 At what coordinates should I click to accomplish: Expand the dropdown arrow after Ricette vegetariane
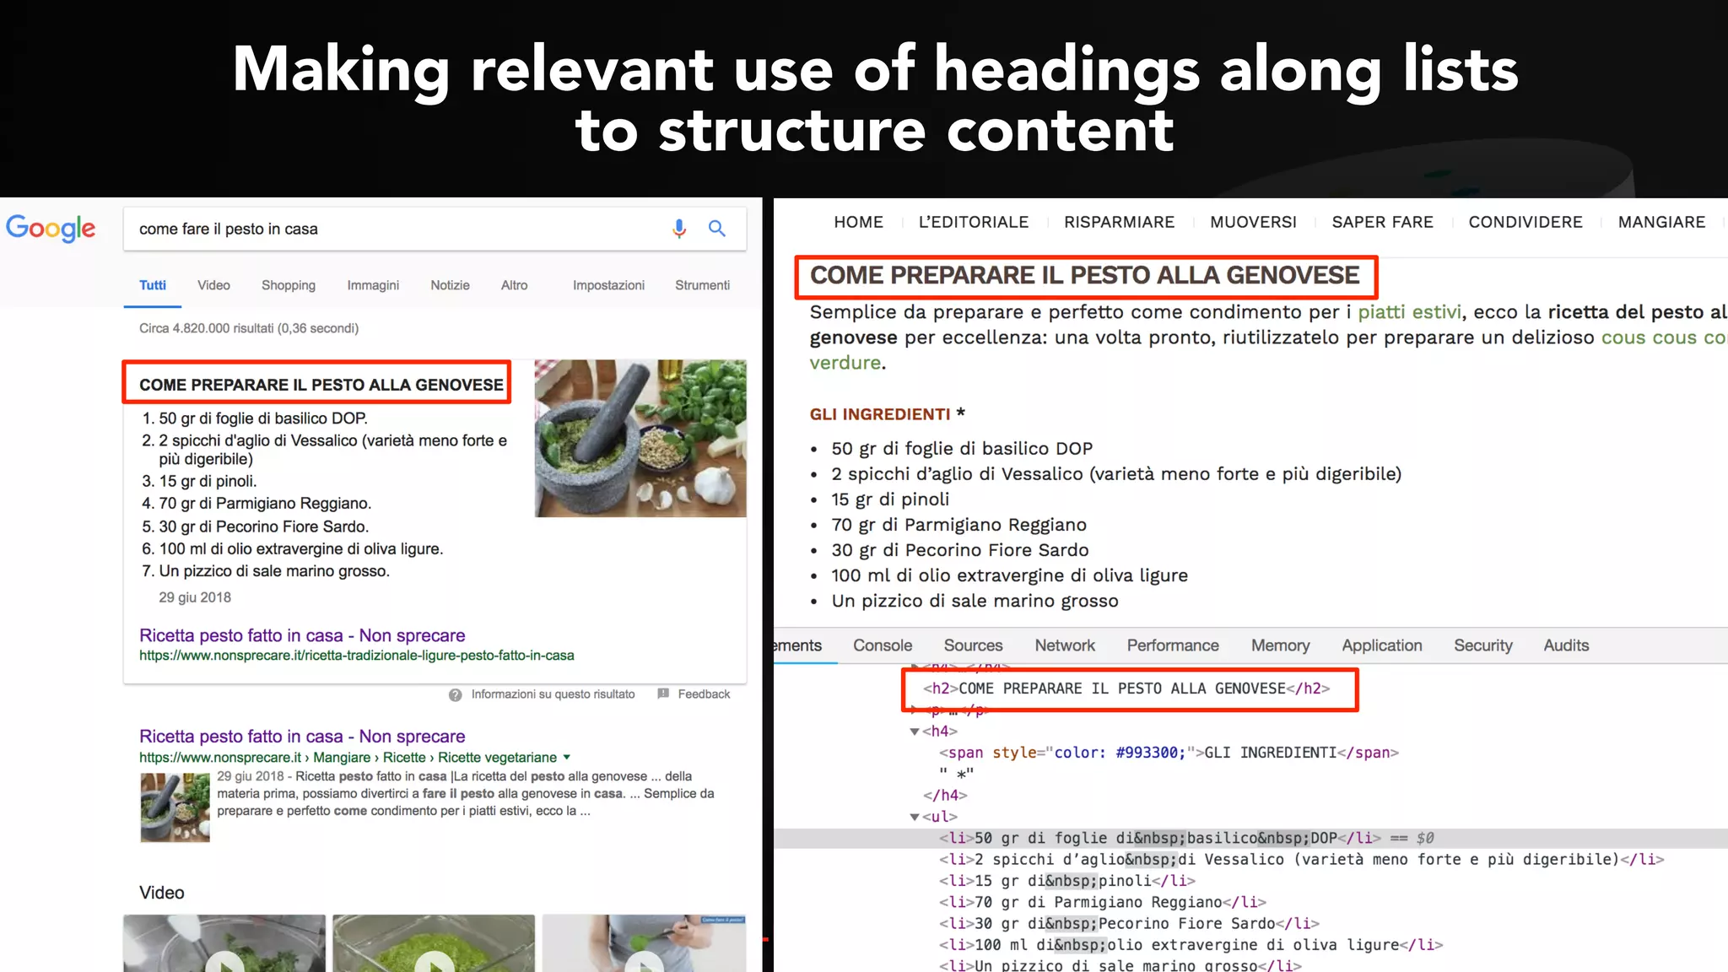567,757
